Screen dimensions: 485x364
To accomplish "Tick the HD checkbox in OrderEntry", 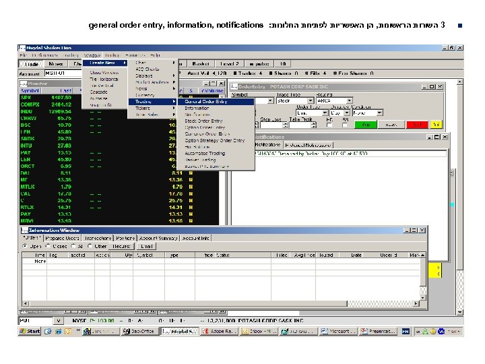I will (329, 125).
